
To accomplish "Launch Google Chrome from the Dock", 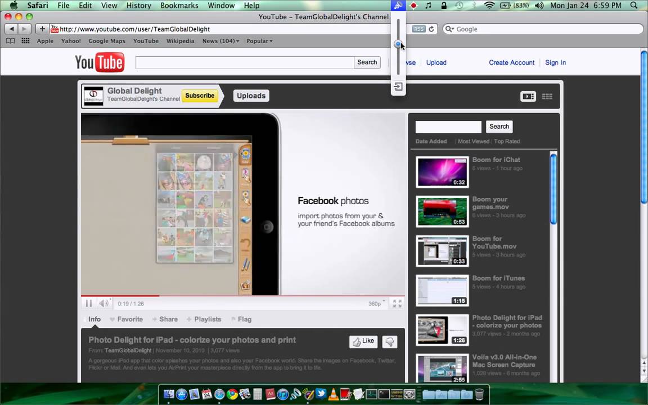I will click(x=232, y=394).
